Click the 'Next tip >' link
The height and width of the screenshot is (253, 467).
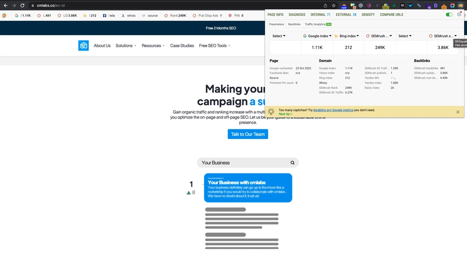[285, 114]
